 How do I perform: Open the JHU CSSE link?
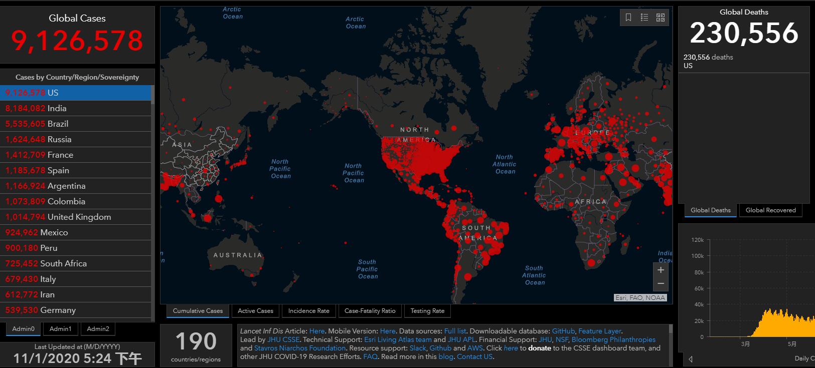point(283,339)
